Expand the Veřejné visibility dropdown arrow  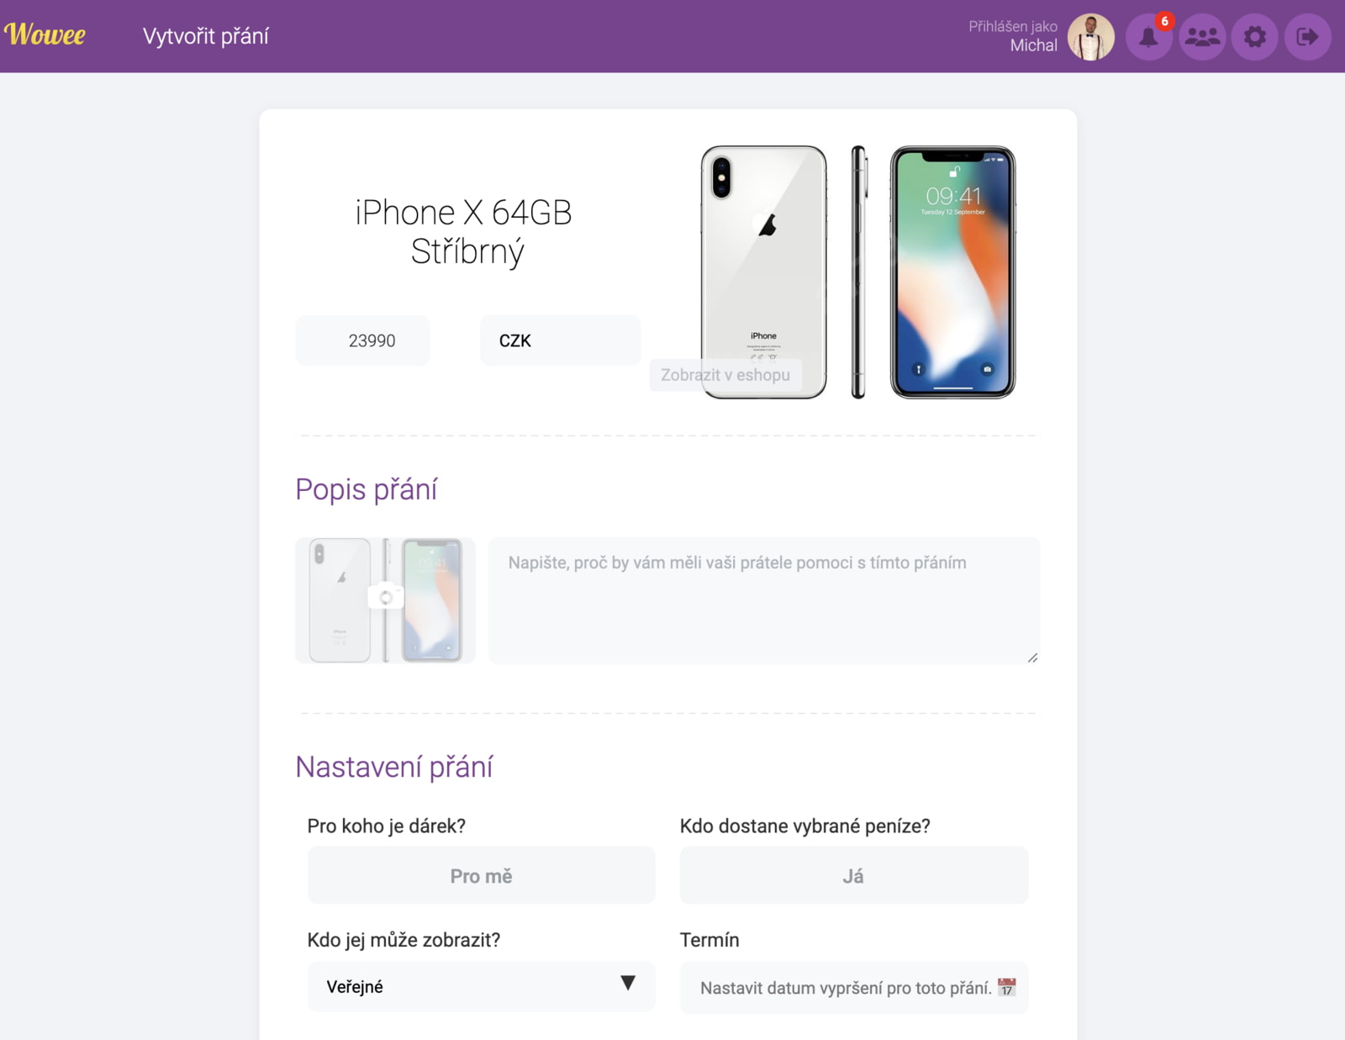pos(628,984)
